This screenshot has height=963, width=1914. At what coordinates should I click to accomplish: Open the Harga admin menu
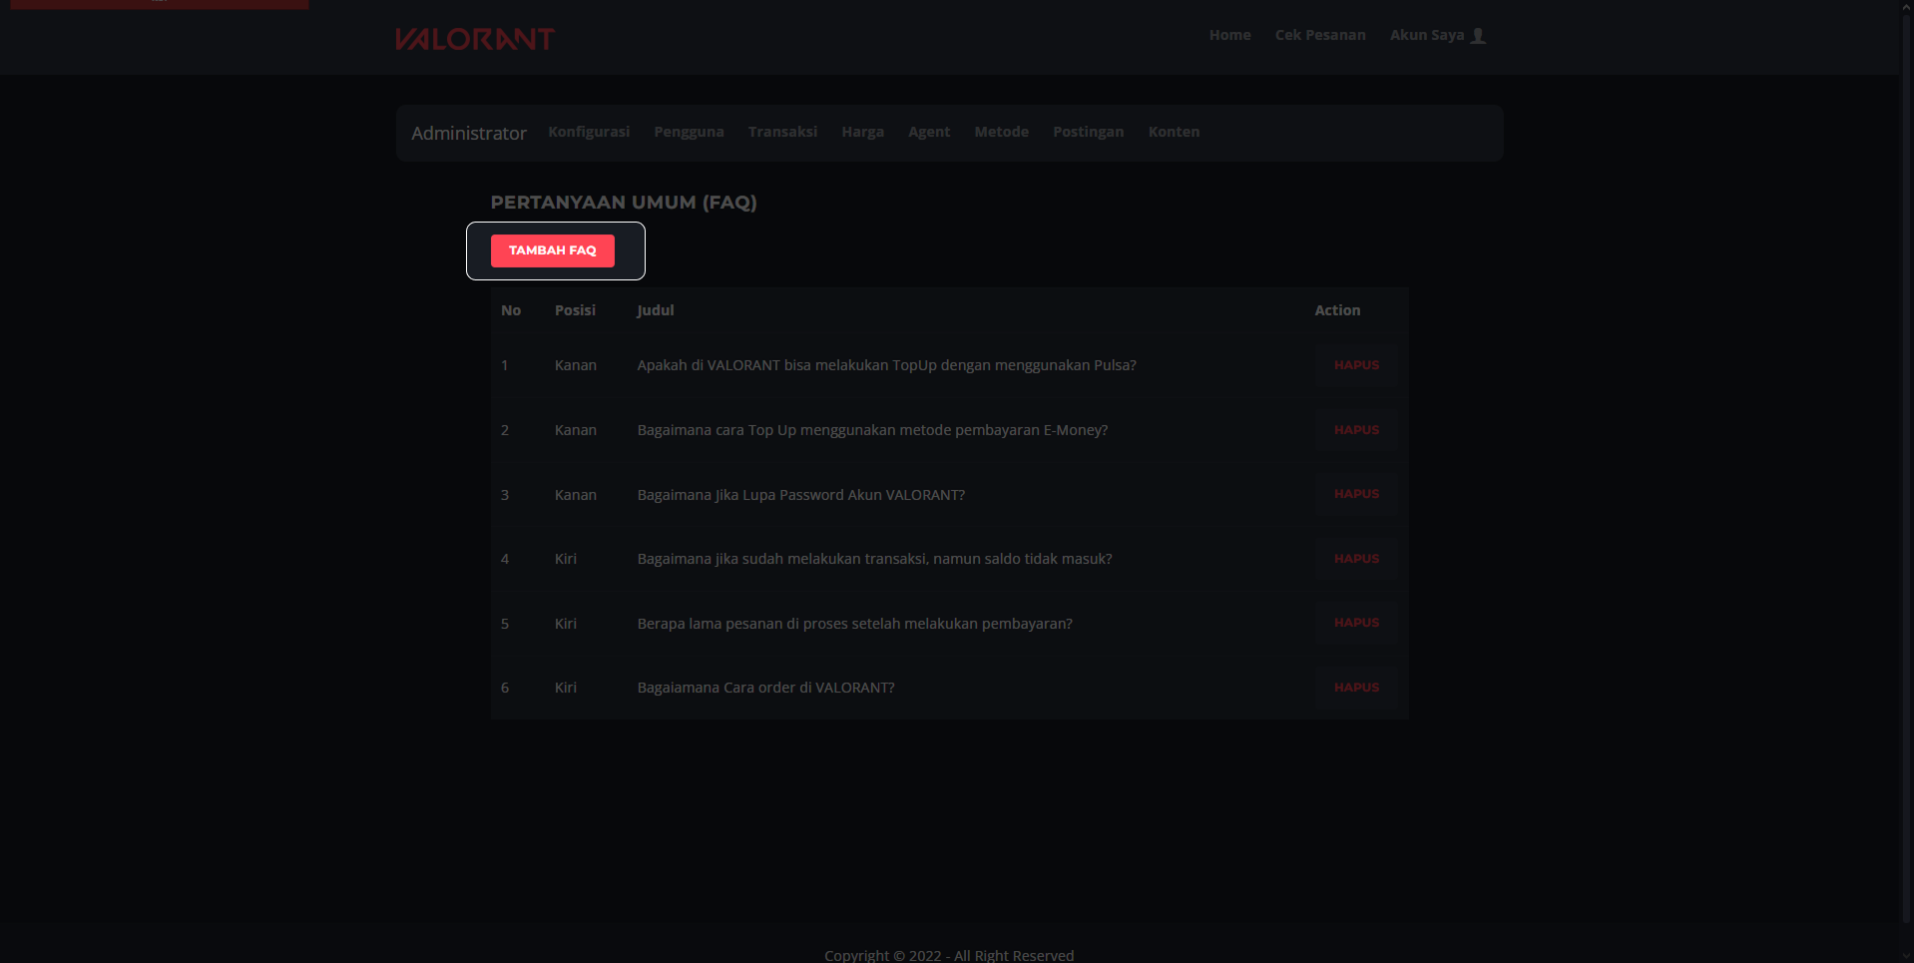[x=862, y=132]
